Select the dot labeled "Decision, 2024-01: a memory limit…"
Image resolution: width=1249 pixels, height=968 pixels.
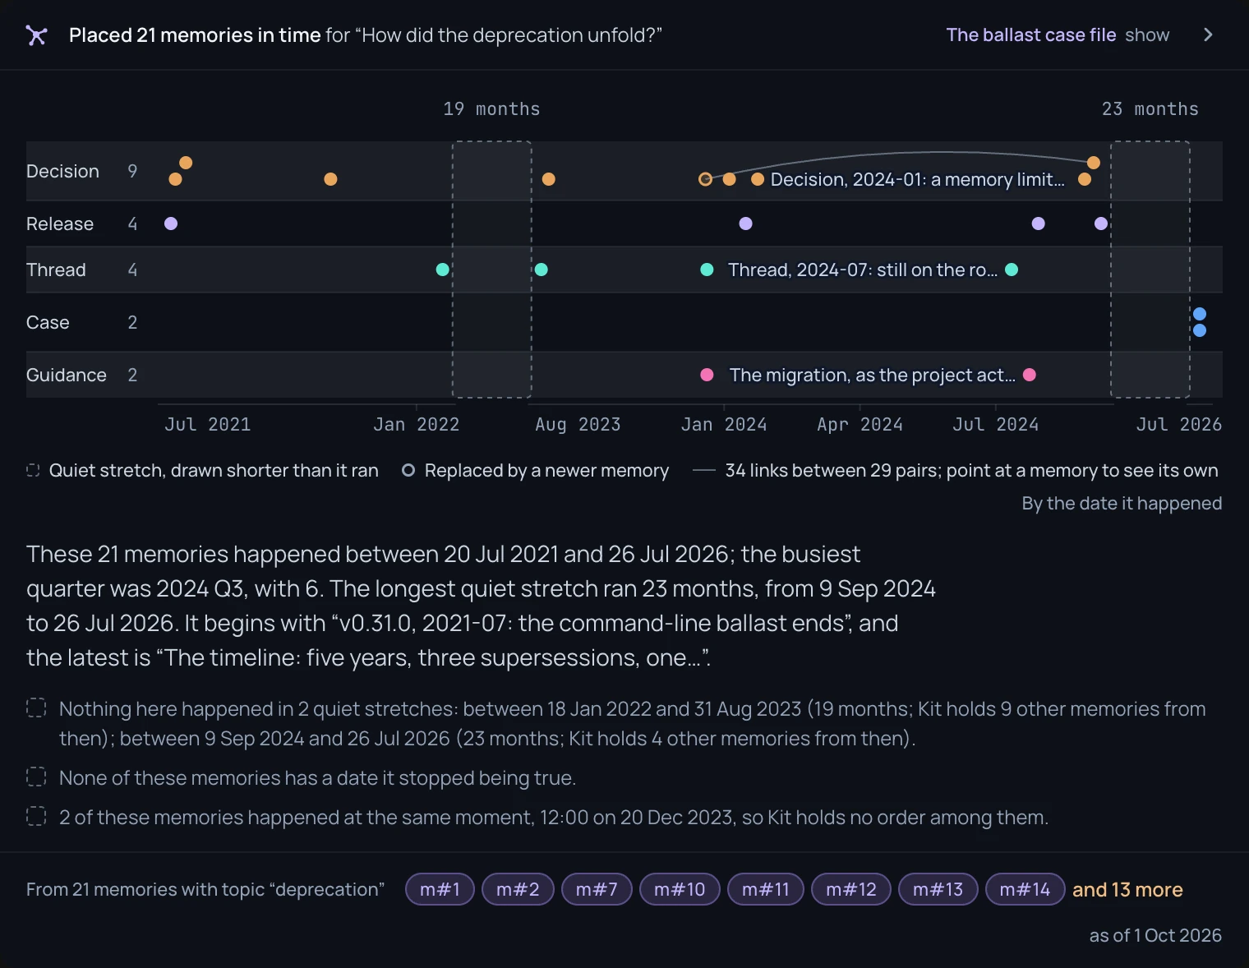[758, 179]
